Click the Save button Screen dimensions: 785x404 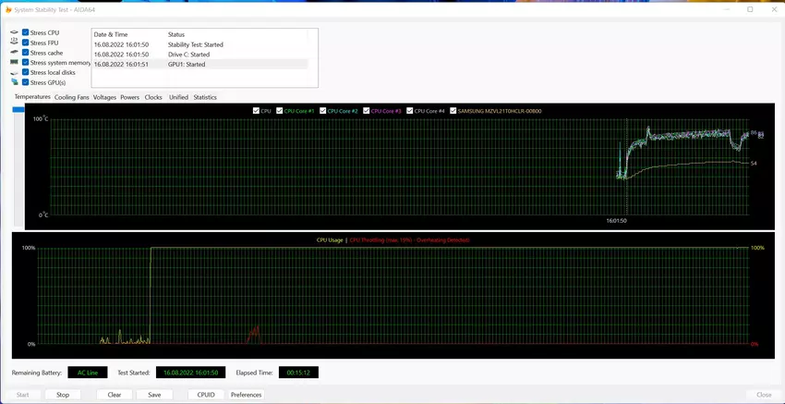tap(154, 395)
